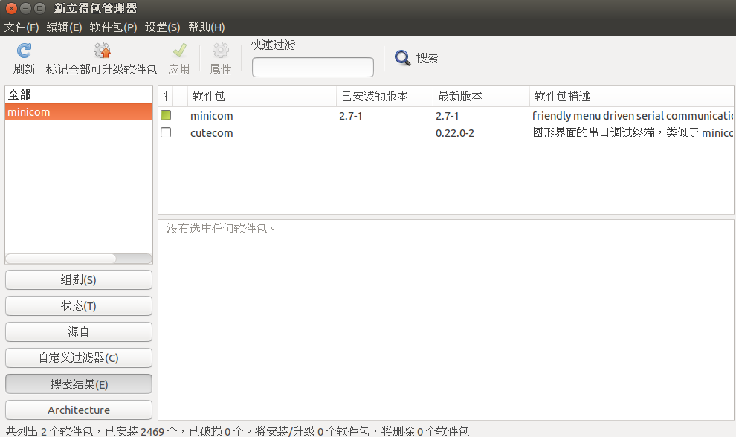736x437 pixels.
Task: Click the 状态(T) filter button
Action: point(78,306)
